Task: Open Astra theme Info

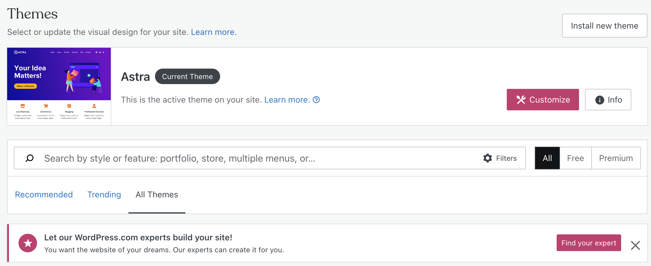Action: pyautogui.click(x=608, y=100)
